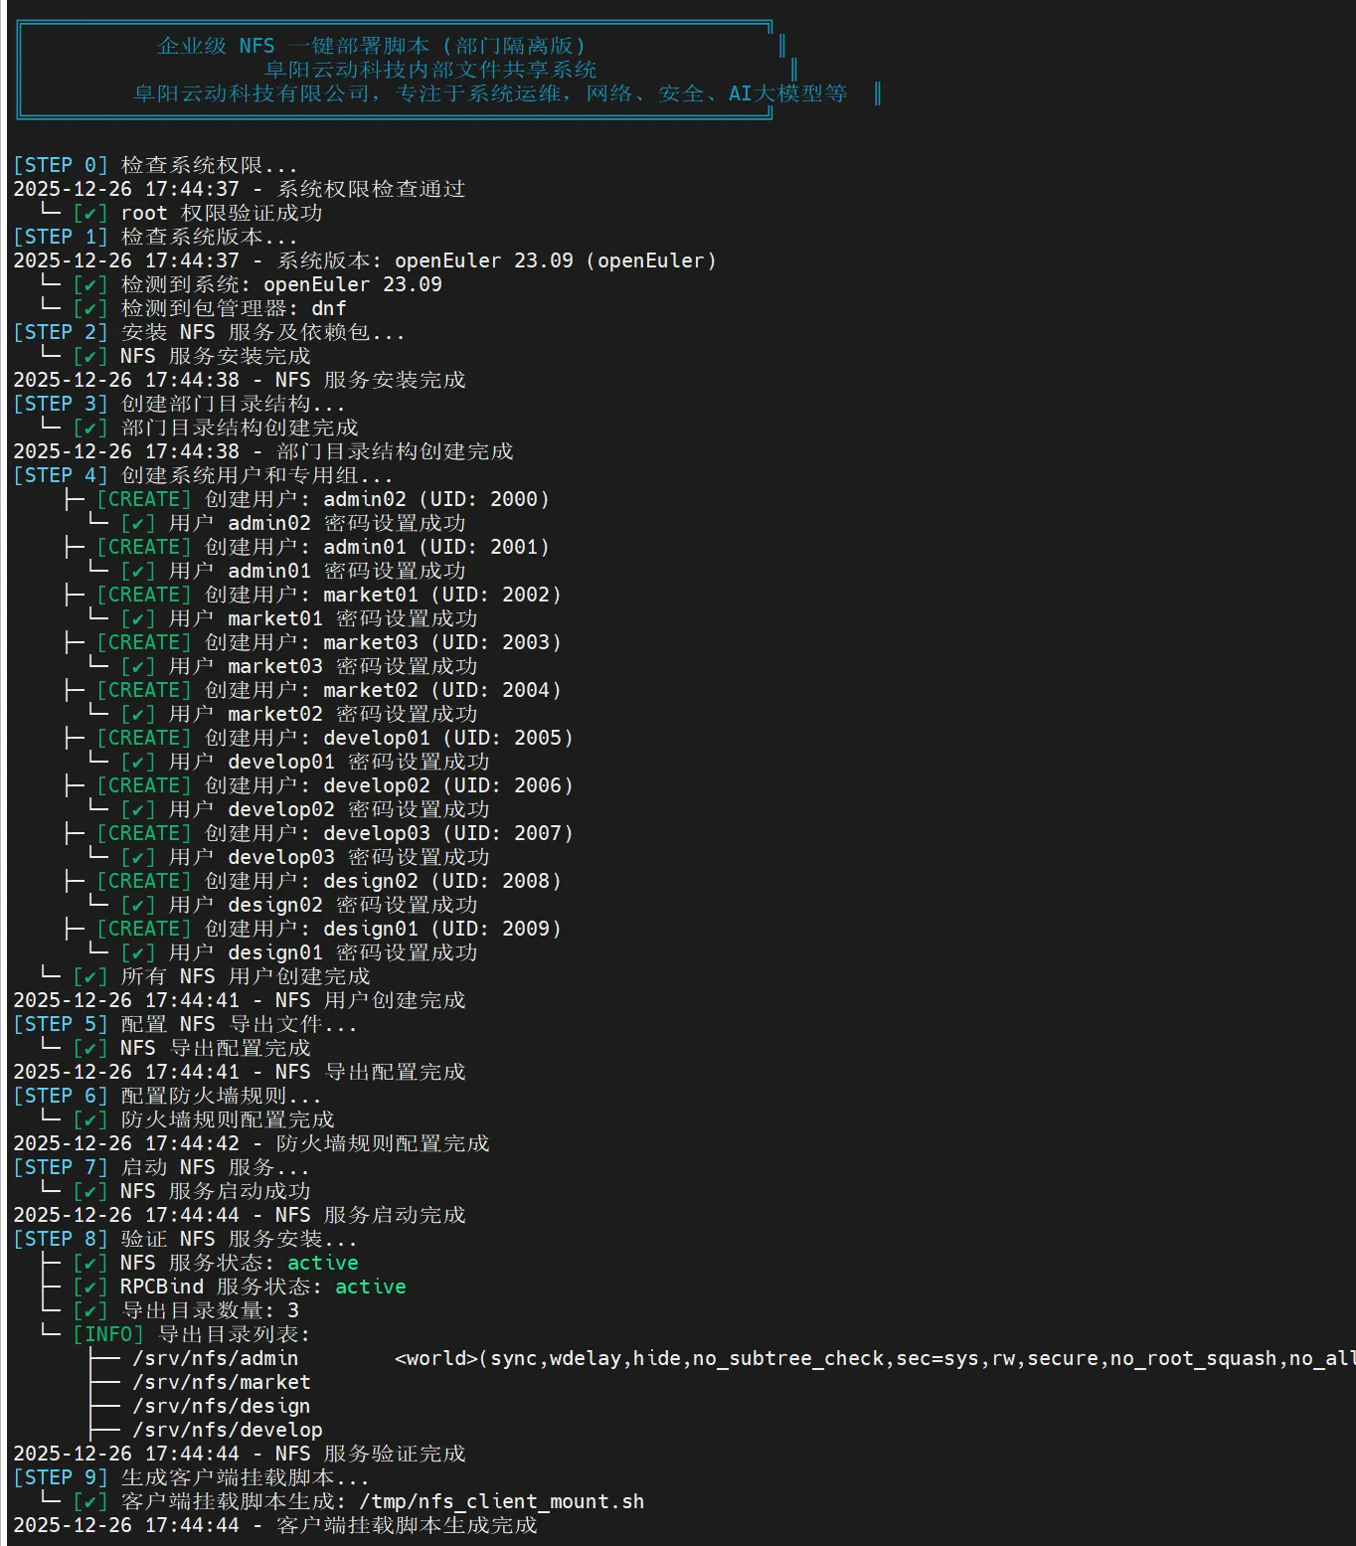Click the banner title "企业级 NFS 一键部署脚本"

pyautogui.click(x=293, y=46)
